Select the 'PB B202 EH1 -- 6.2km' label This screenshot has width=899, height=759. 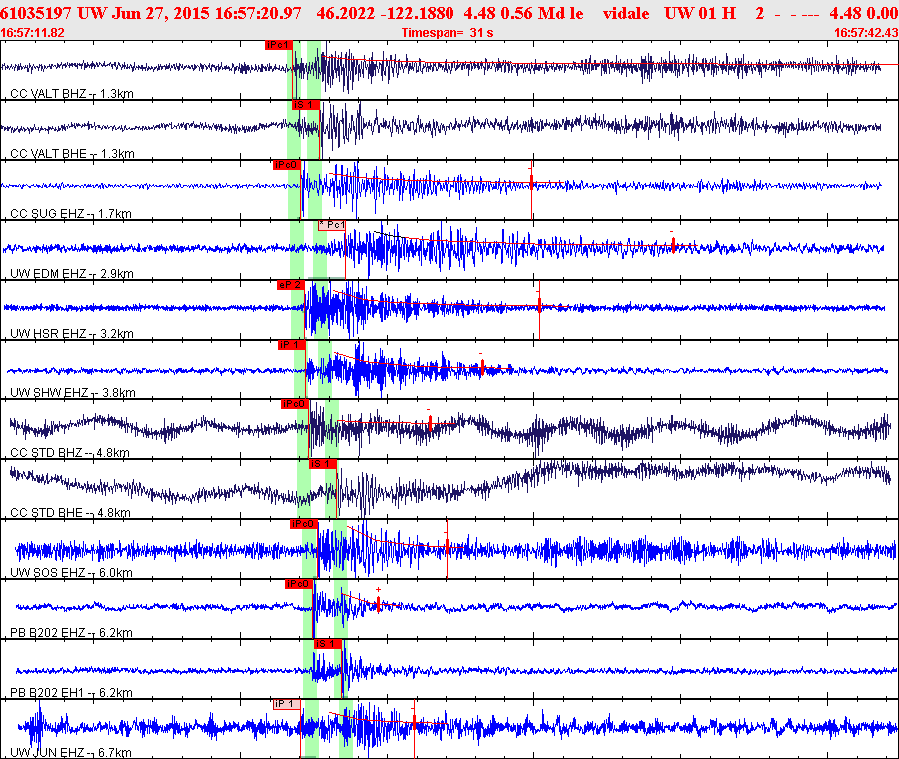tap(71, 692)
